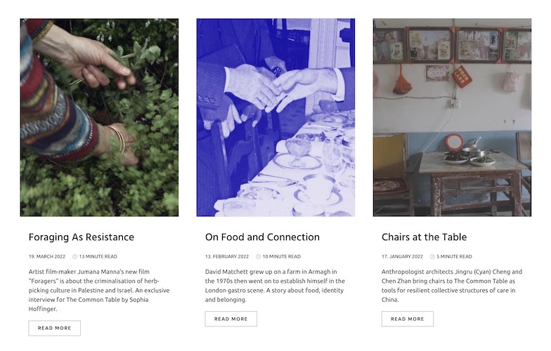Viewport: 551px width, 351px height.
Task: Click the Chairs at the Table headline
Action: [x=424, y=237]
